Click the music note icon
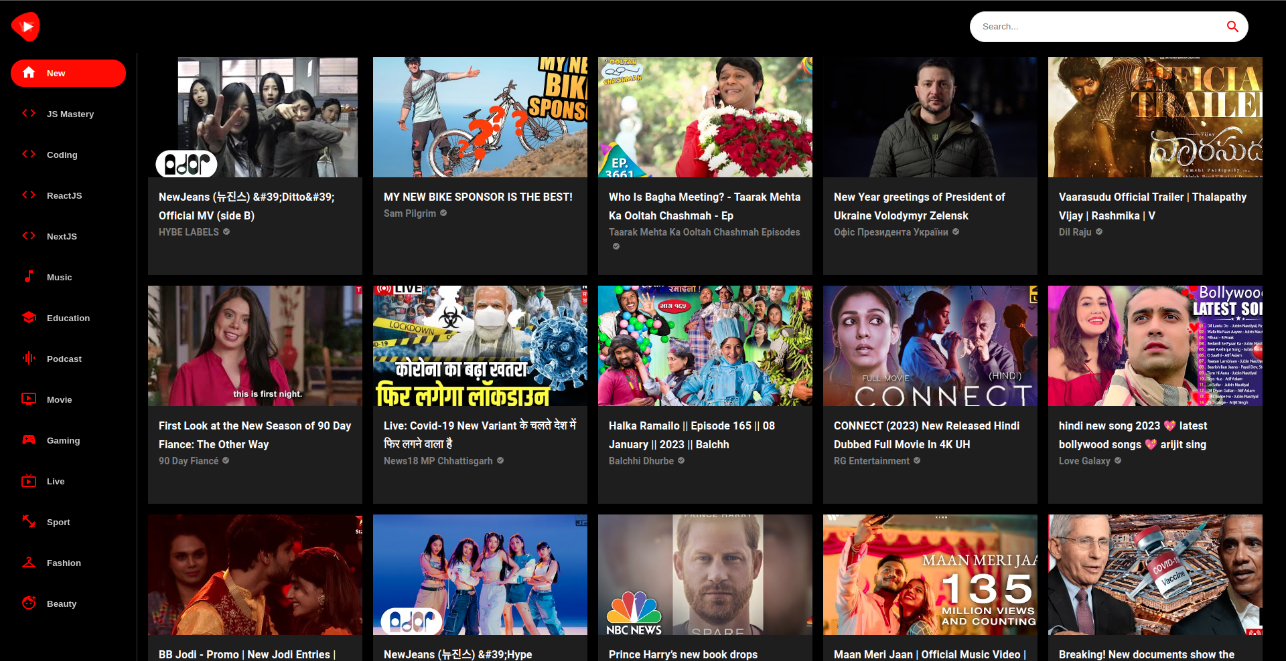 29,277
